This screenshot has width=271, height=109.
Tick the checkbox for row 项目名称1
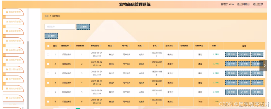48,54
